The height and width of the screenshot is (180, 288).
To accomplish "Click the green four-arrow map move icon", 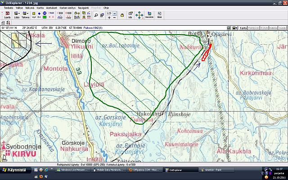I will (139, 15).
